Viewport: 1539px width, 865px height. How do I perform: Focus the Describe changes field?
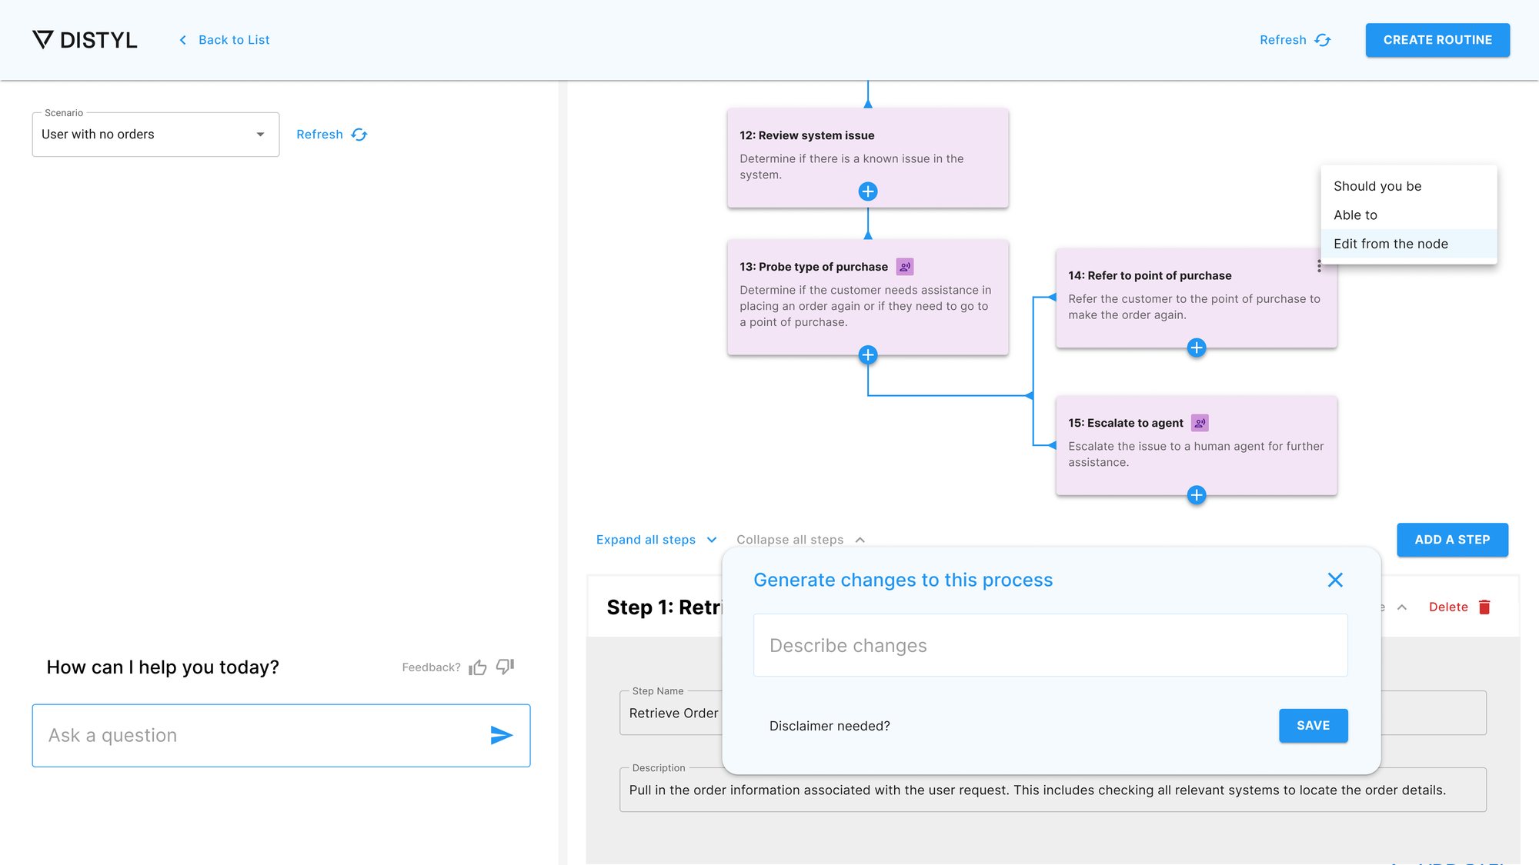pyautogui.click(x=1050, y=645)
